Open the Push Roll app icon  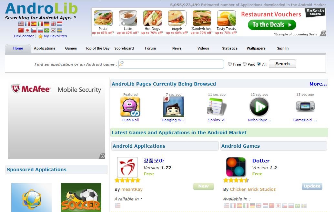coord(130,106)
